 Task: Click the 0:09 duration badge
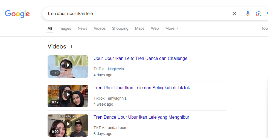click(x=55, y=132)
